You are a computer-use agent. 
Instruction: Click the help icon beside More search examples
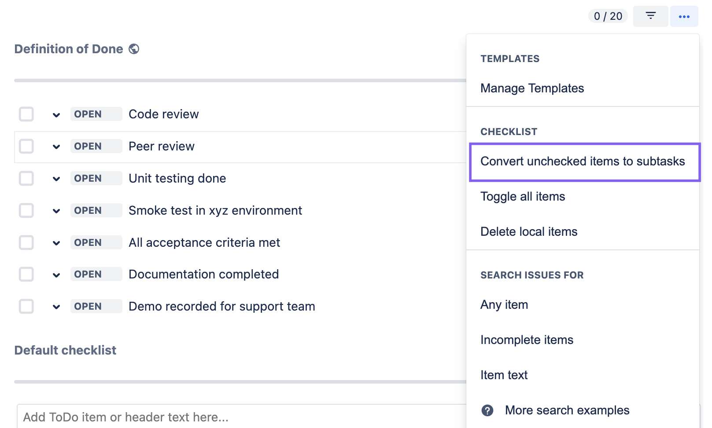point(487,410)
